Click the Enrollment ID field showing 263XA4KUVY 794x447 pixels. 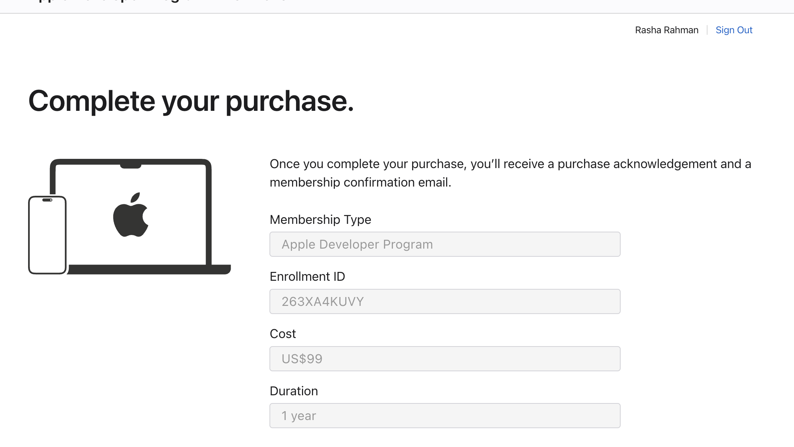445,301
